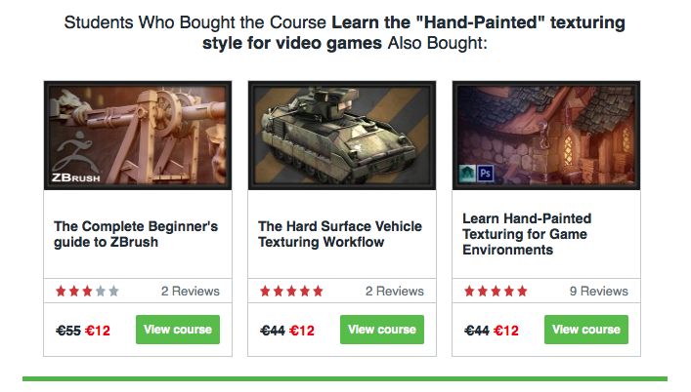Open the ZBrush catapult course thumbnail
The width and height of the screenshot is (691, 392).
pos(138,136)
